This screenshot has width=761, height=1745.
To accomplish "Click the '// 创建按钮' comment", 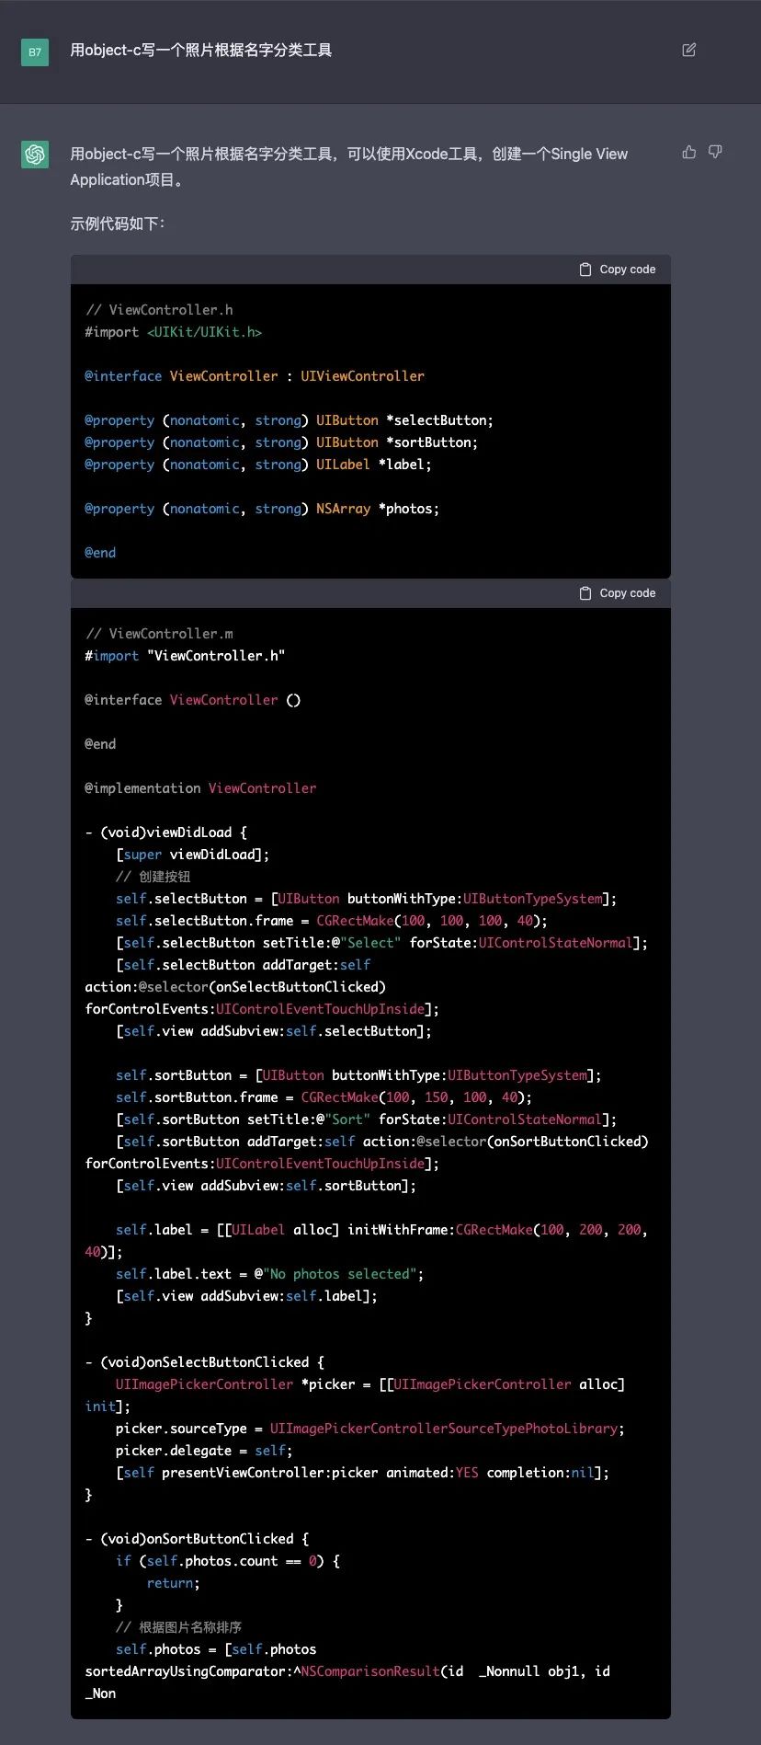I will click(x=153, y=877).
